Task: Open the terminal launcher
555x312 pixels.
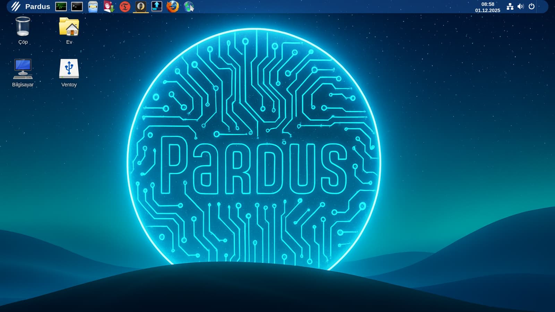Action: click(x=77, y=7)
